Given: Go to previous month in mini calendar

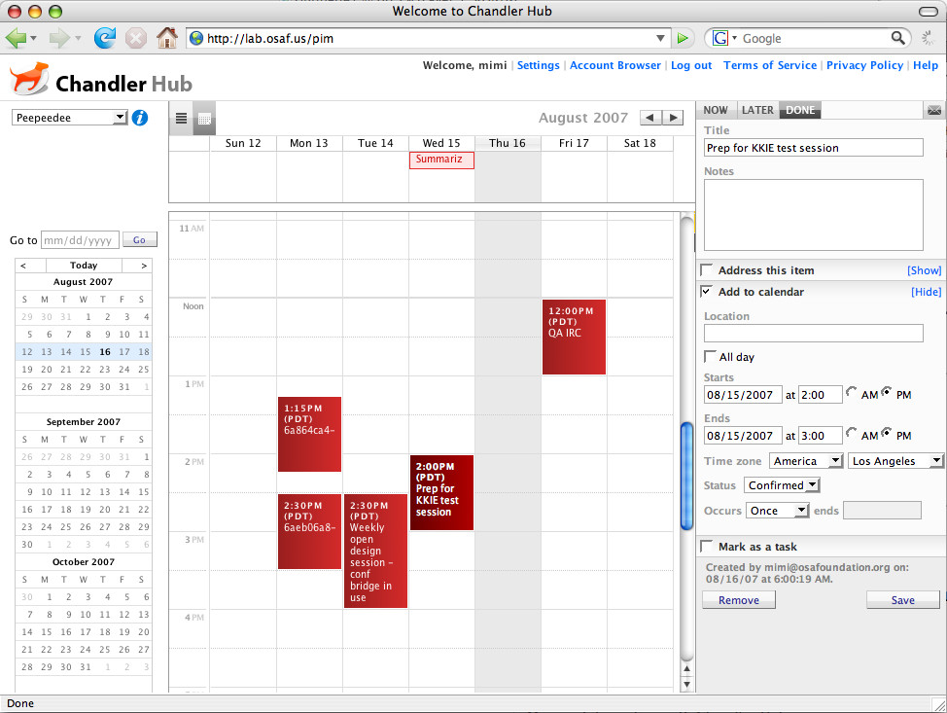Looking at the screenshot, I should click(23, 266).
